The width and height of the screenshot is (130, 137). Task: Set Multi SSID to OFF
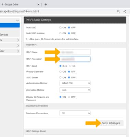click(69, 27)
